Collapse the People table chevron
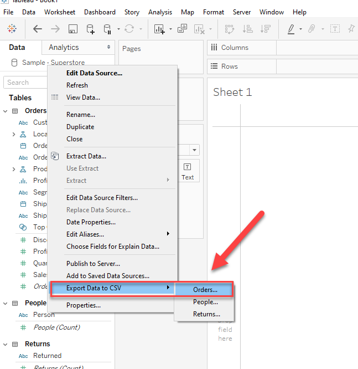 [x=5, y=303]
